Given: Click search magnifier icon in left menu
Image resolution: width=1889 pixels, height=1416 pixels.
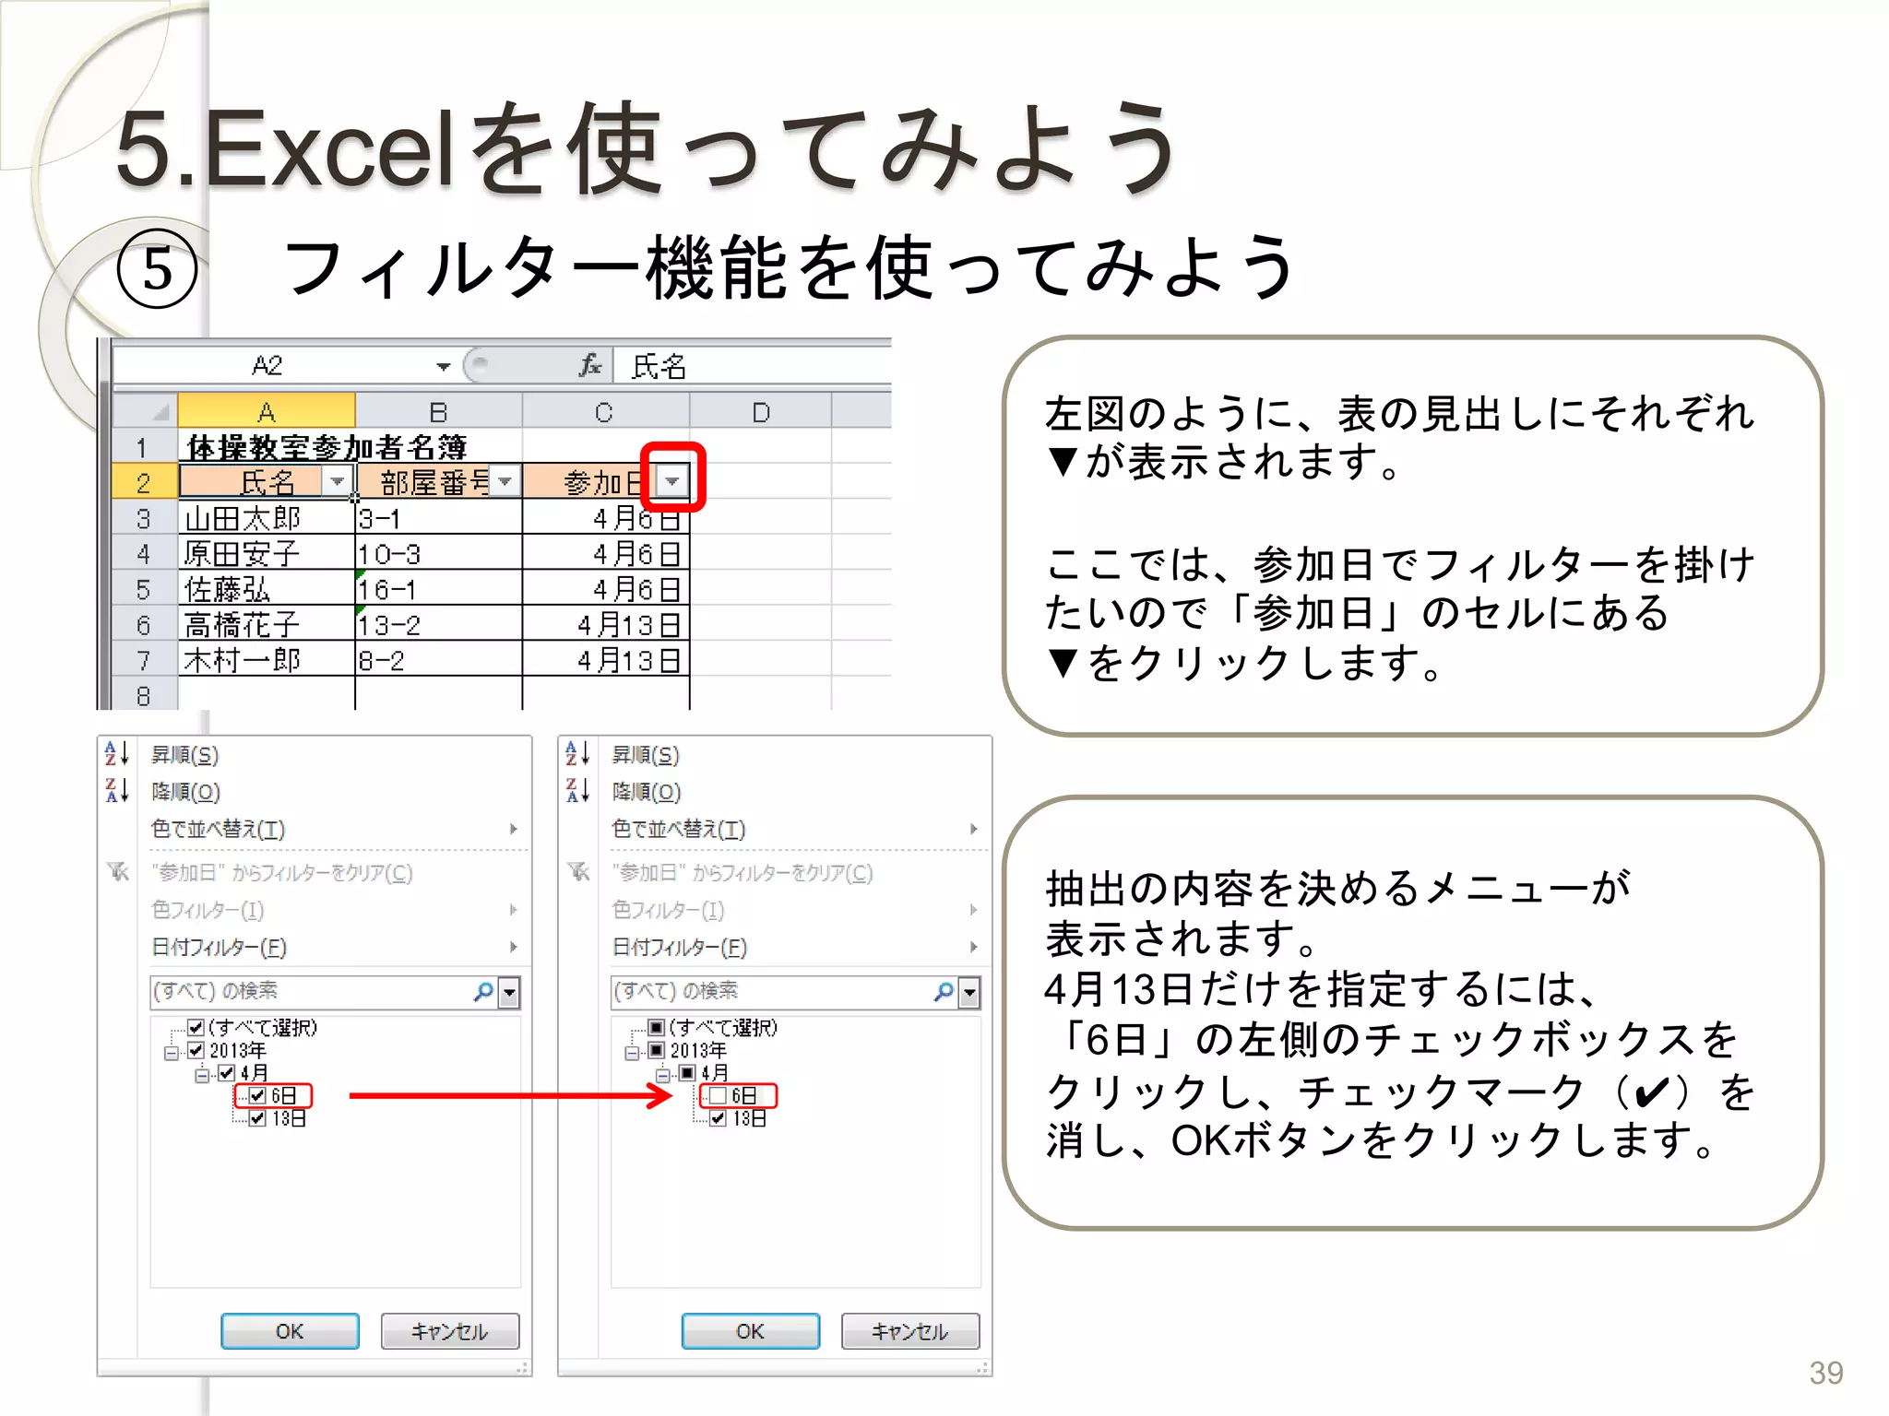Looking at the screenshot, I should pos(483,992).
